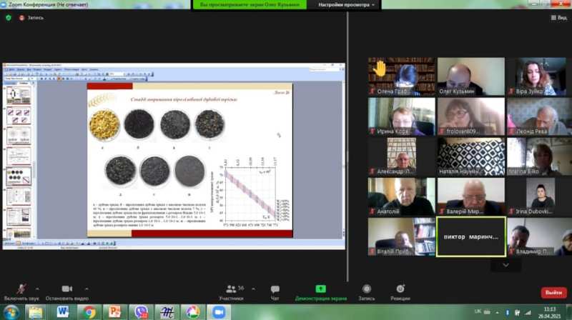The height and width of the screenshot is (320, 572).
Task: Show more participants with down chevron
Action: click(506, 265)
